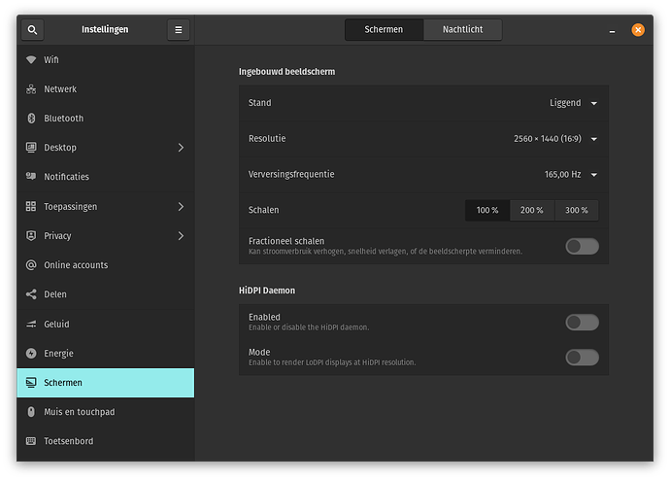Click 'Enable to render LoDPI displays' text
The height and width of the screenshot is (480, 670).
pyautogui.click(x=332, y=362)
